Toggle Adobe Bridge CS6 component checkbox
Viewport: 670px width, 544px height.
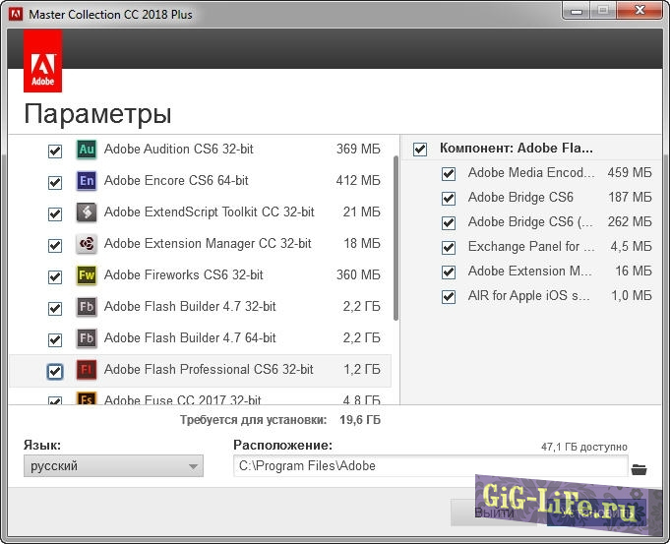coord(449,198)
